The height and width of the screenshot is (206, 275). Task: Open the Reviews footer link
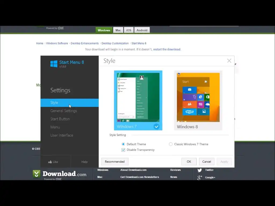(x=176, y=170)
